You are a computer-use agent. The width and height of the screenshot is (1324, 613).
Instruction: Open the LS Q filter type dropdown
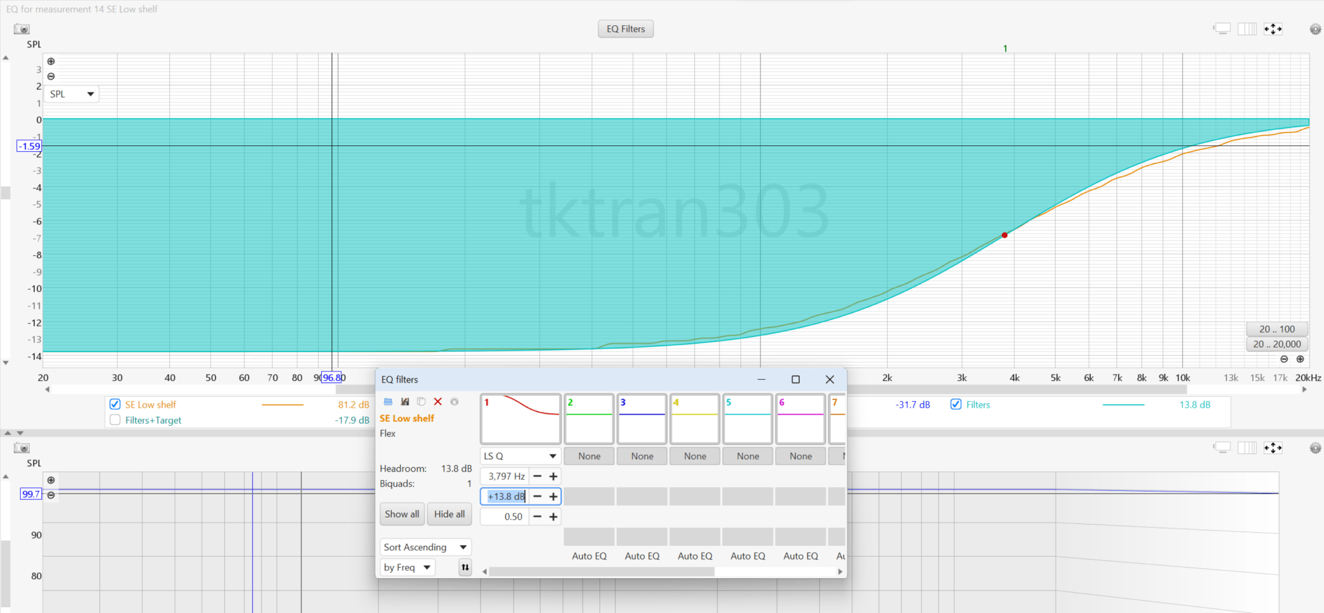(x=520, y=456)
